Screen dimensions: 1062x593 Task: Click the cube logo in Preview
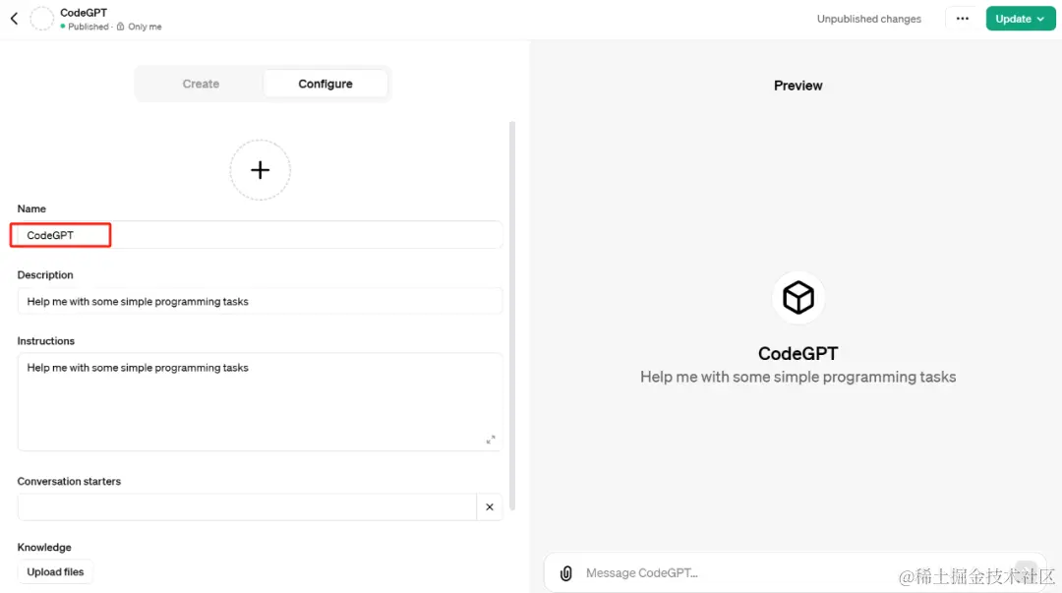(797, 298)
